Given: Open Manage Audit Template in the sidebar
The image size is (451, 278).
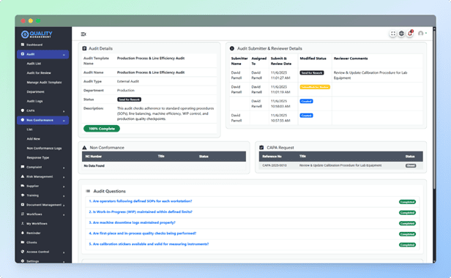Looking at the screenshot, I should [44, 82].
